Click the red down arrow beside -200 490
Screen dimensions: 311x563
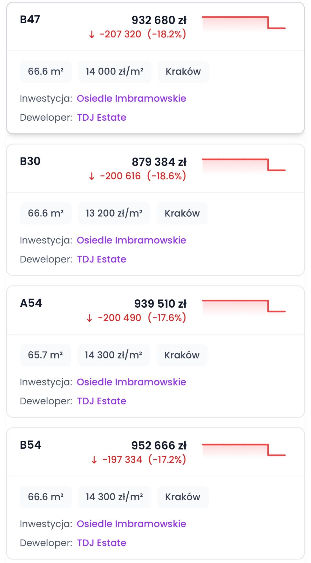click(x=89, y=318)
